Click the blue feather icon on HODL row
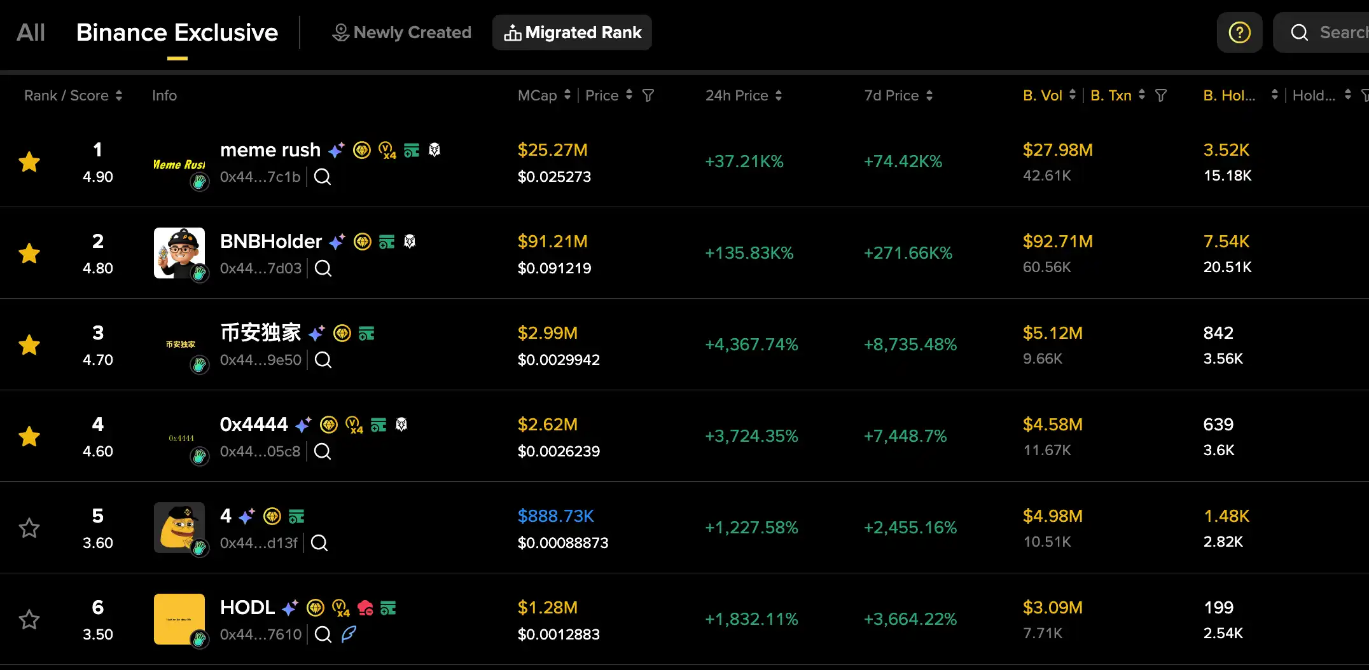This screenshot has height=670, width=1369. click(x=348, y=634)
